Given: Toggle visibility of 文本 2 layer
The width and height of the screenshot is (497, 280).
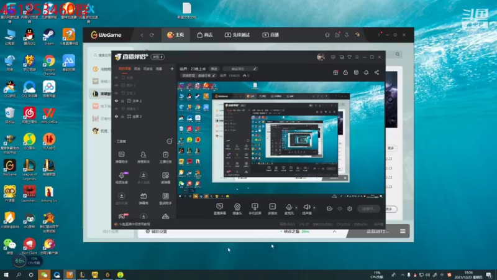Looking at the screenshot, I should [116, 101].
